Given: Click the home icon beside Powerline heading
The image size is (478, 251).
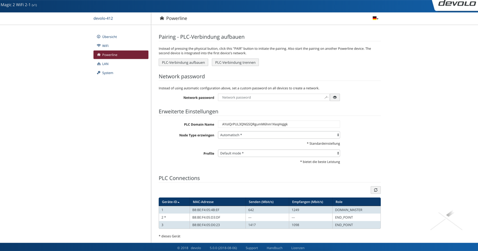Looking at the screenshot, I should tap(162, 18).
